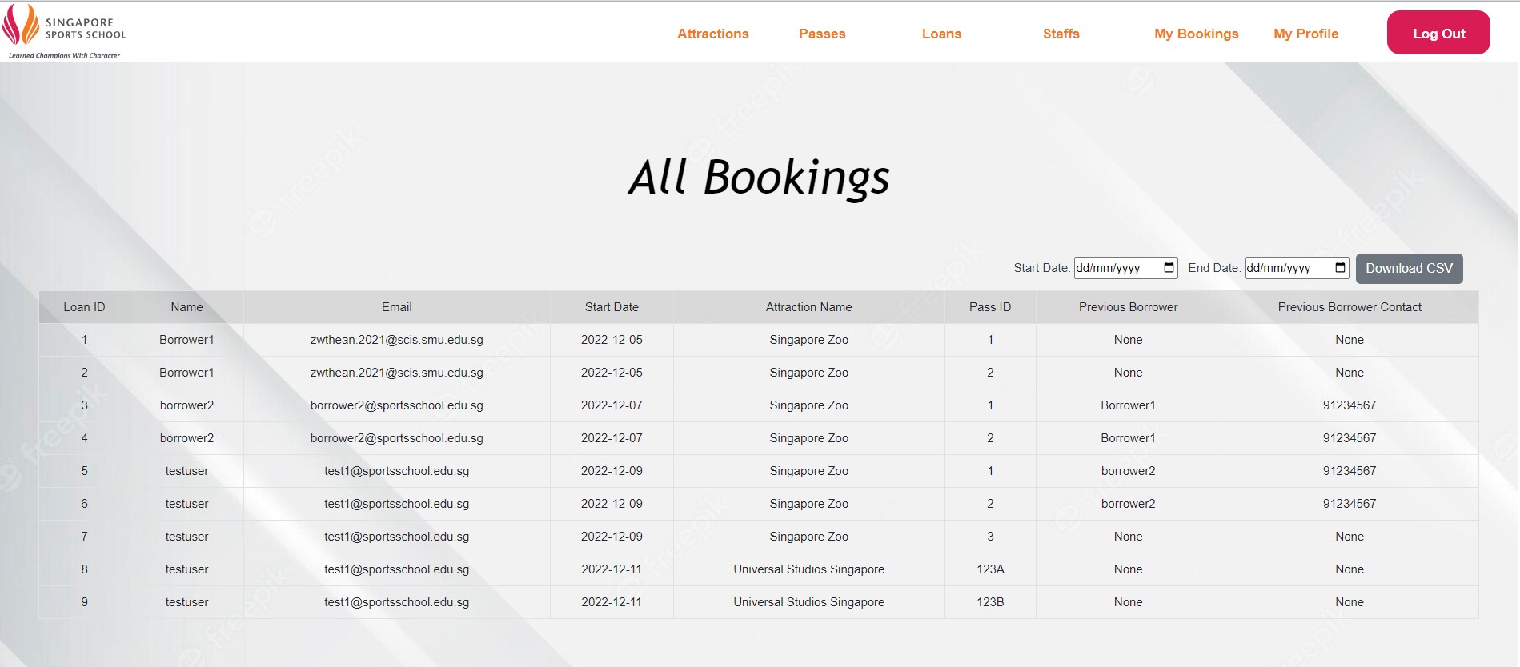The image size is (1520, 667).
Task: Select previous borrower borrower2 in loan 5 row
Action: click(1128, 471)
